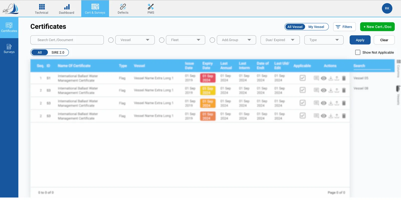Click the + New Cert./Doc button
Screen dimensions: 401x211
click(x=377, y=27)
